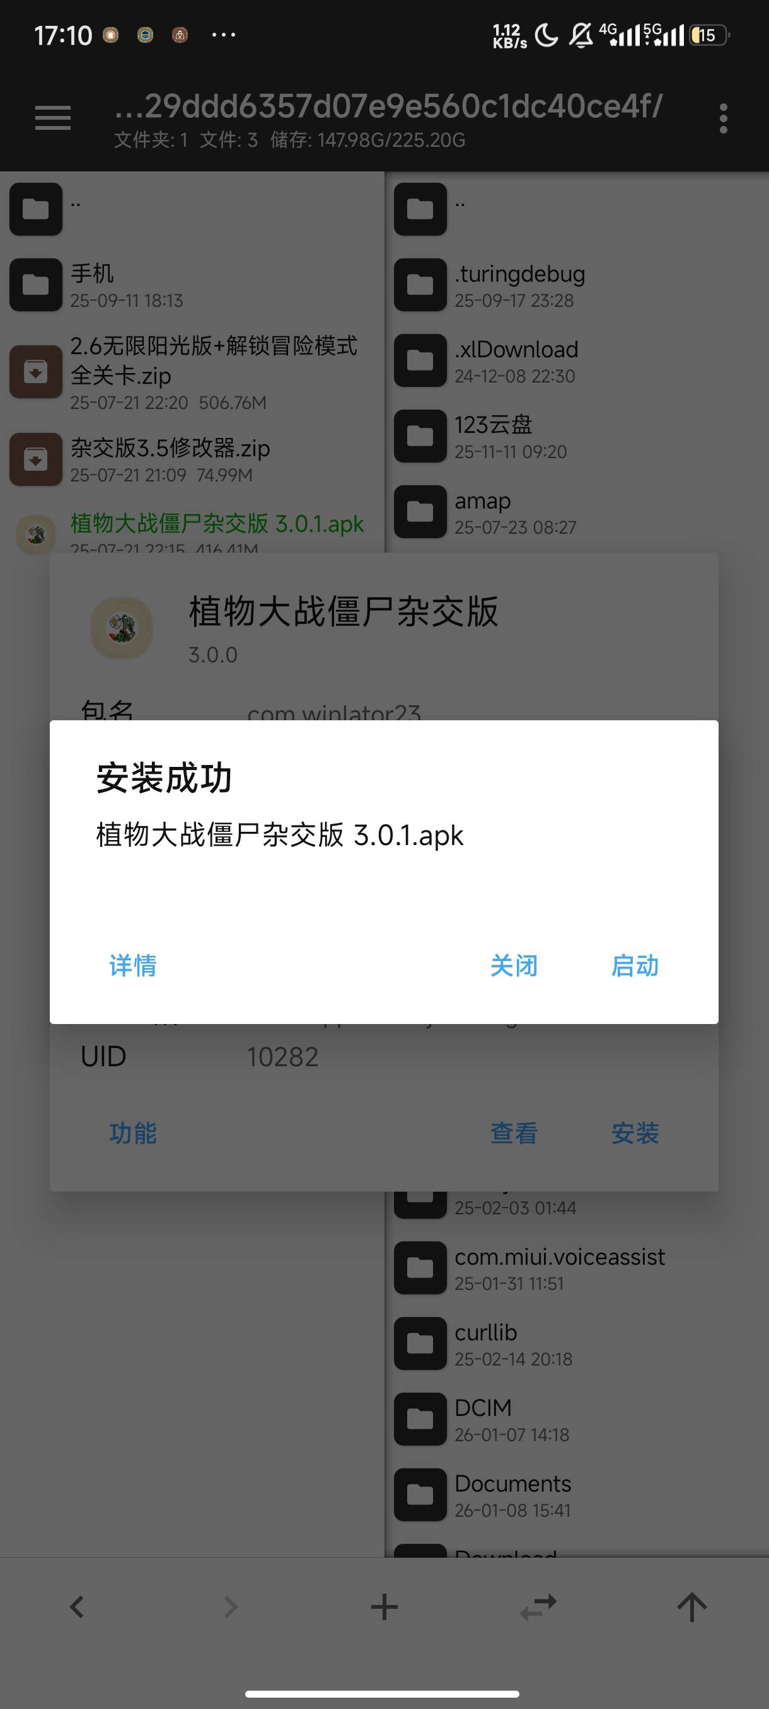Tap the plus icon to create new
The width and height of the screenshot is (769, 1709).
384,1607
